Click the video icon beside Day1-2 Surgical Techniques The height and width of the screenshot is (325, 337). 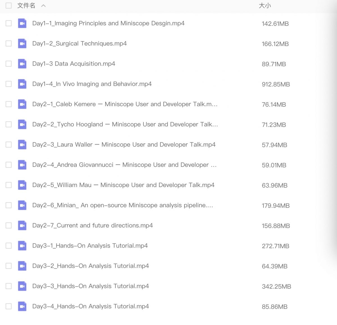point(22,43)
